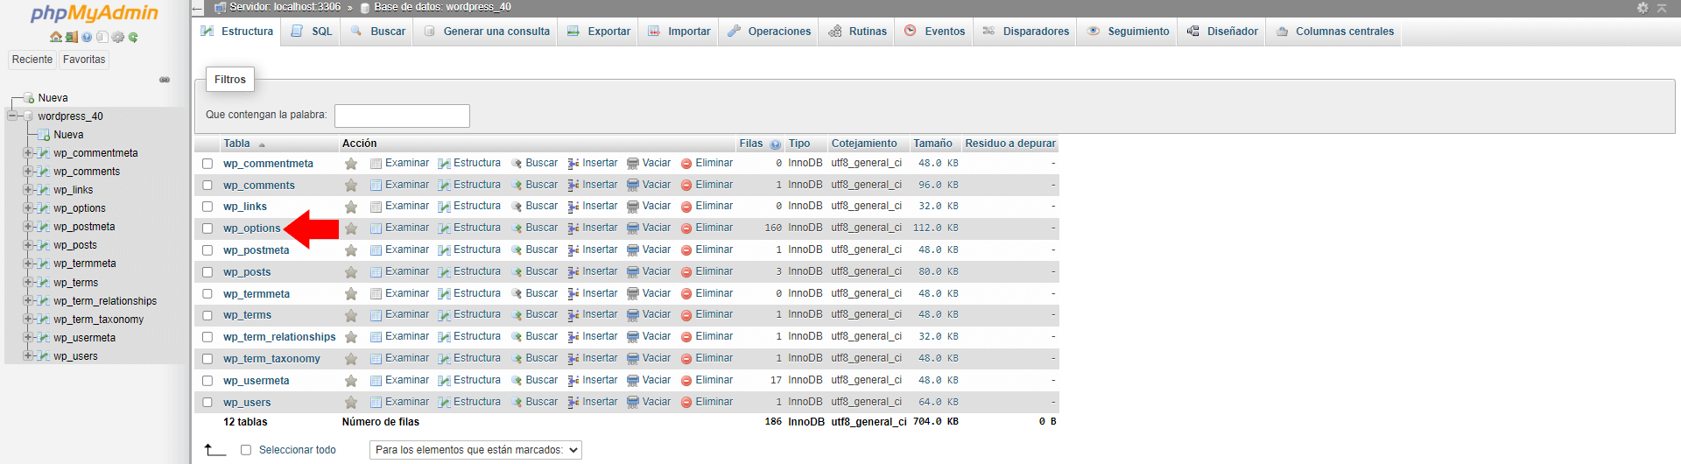Star the wp_postmeta table row
The width and height of the screenshot is (1681, 464).
351,250
